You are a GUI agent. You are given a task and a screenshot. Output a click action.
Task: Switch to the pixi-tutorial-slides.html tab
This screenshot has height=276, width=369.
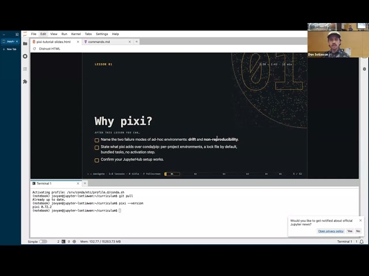[x=54, y=42]
